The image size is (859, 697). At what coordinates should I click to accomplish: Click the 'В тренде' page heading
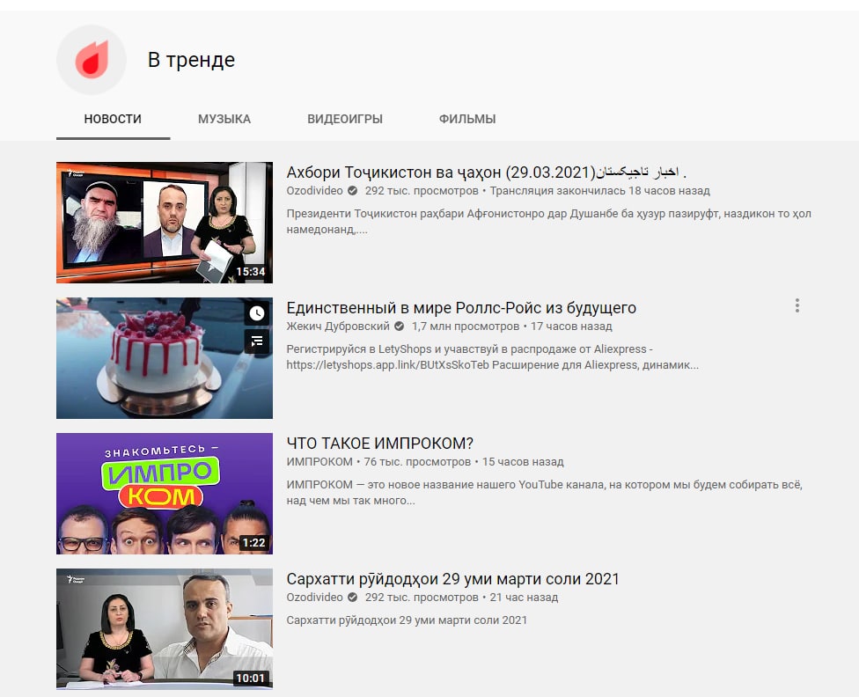point(191,60)
